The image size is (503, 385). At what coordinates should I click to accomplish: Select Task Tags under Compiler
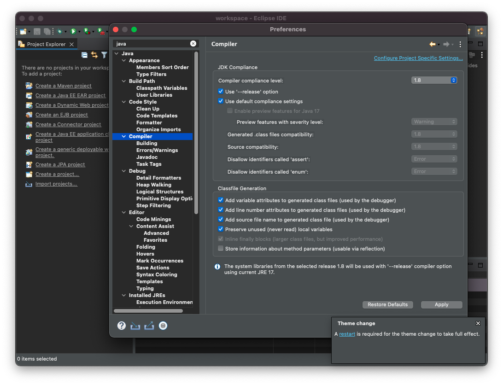click(149, 164)
